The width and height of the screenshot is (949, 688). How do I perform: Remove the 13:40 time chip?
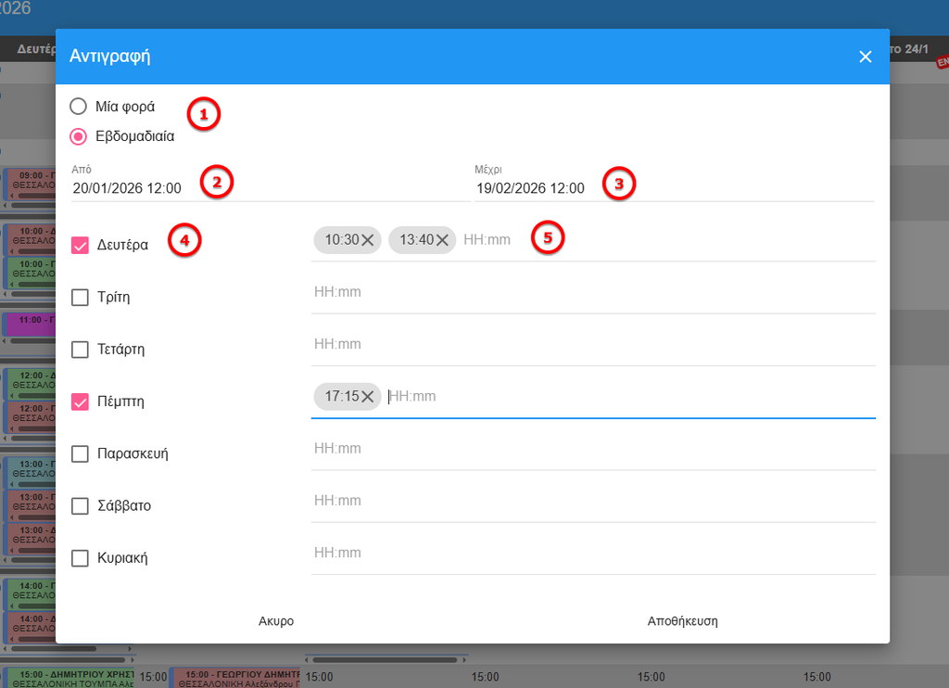[442, 240]
